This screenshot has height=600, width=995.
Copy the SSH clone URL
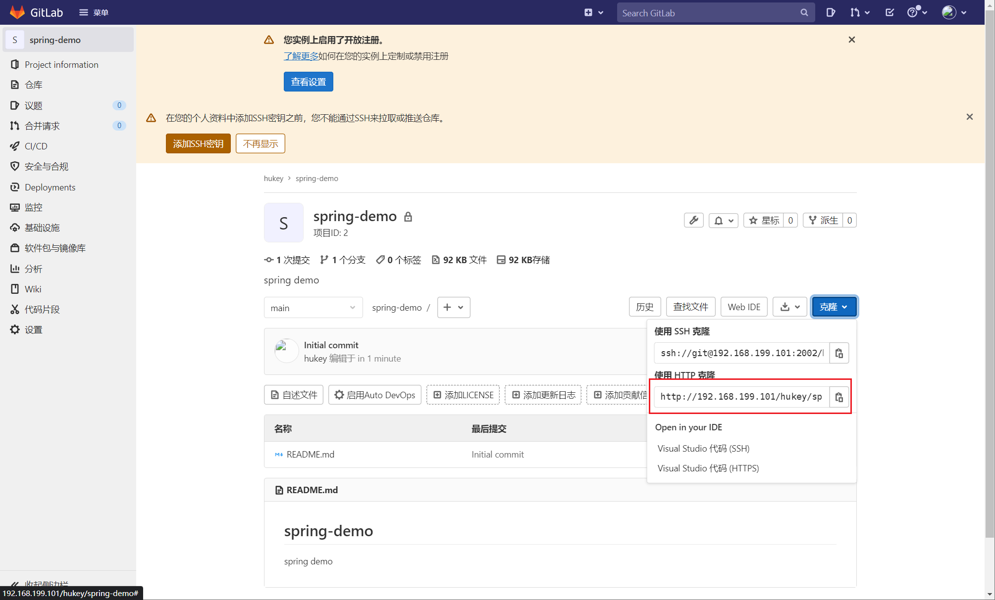pyautogui.click(x=839, y=353)
